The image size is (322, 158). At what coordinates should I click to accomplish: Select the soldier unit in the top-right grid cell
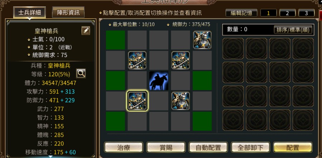pos(202,40)
